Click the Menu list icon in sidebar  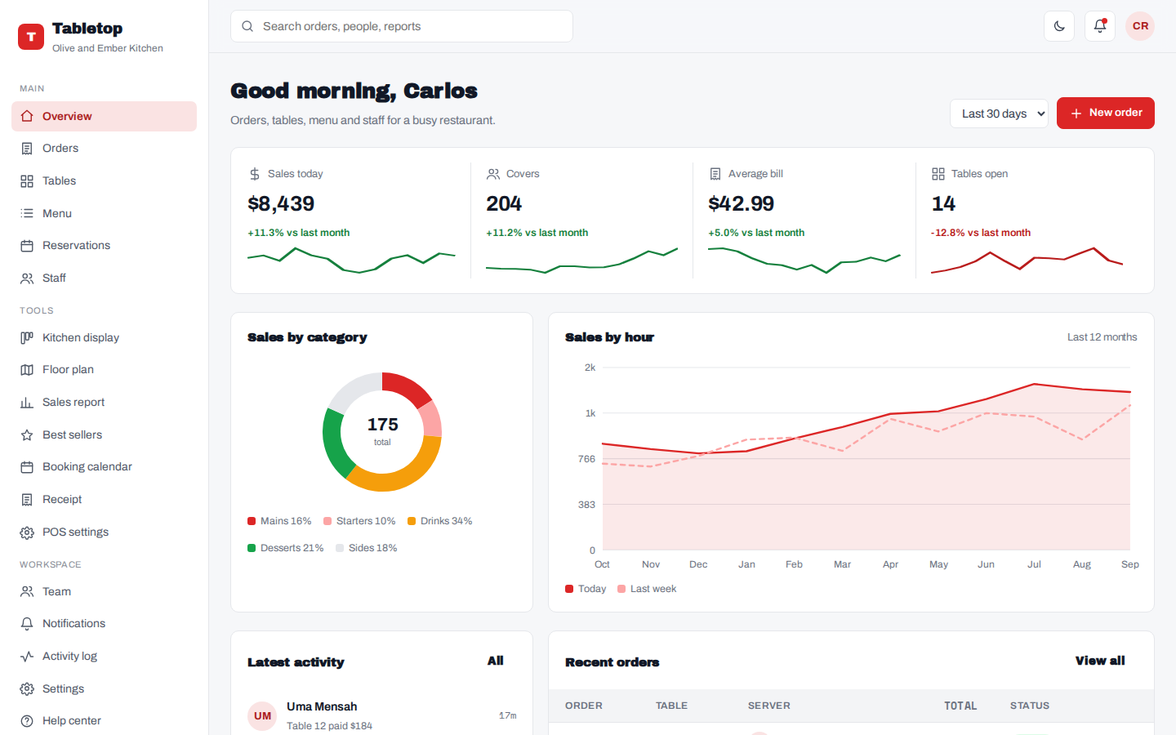pyautogui.click(x=27, y=213)
